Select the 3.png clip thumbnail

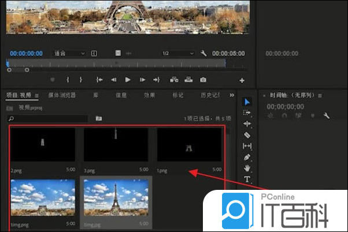[116, 145]
